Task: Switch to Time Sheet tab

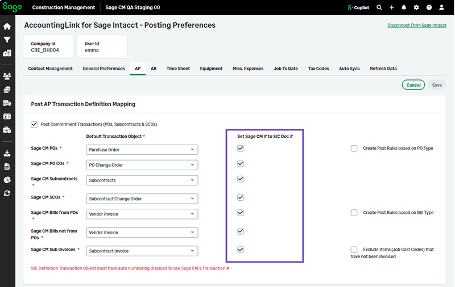Action: (x=178, y=69)
